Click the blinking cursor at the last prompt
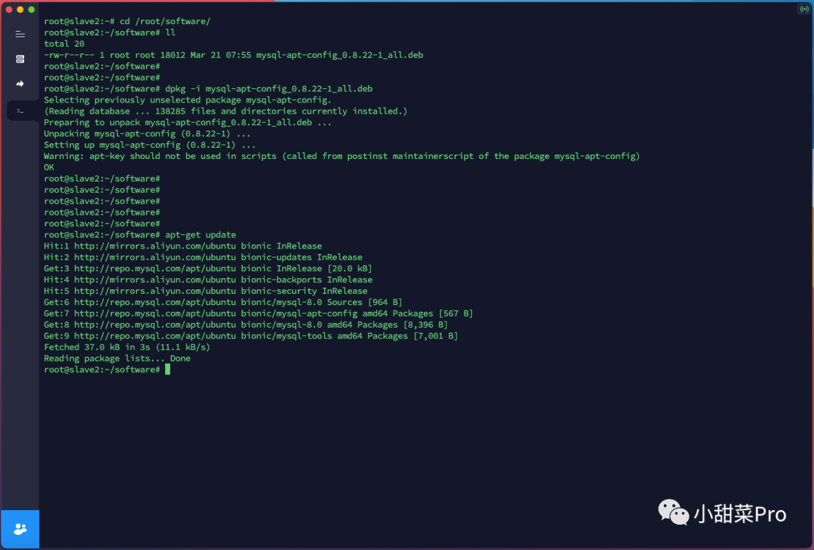This screenshot has height=550, width=814. (x=167, y=370)
